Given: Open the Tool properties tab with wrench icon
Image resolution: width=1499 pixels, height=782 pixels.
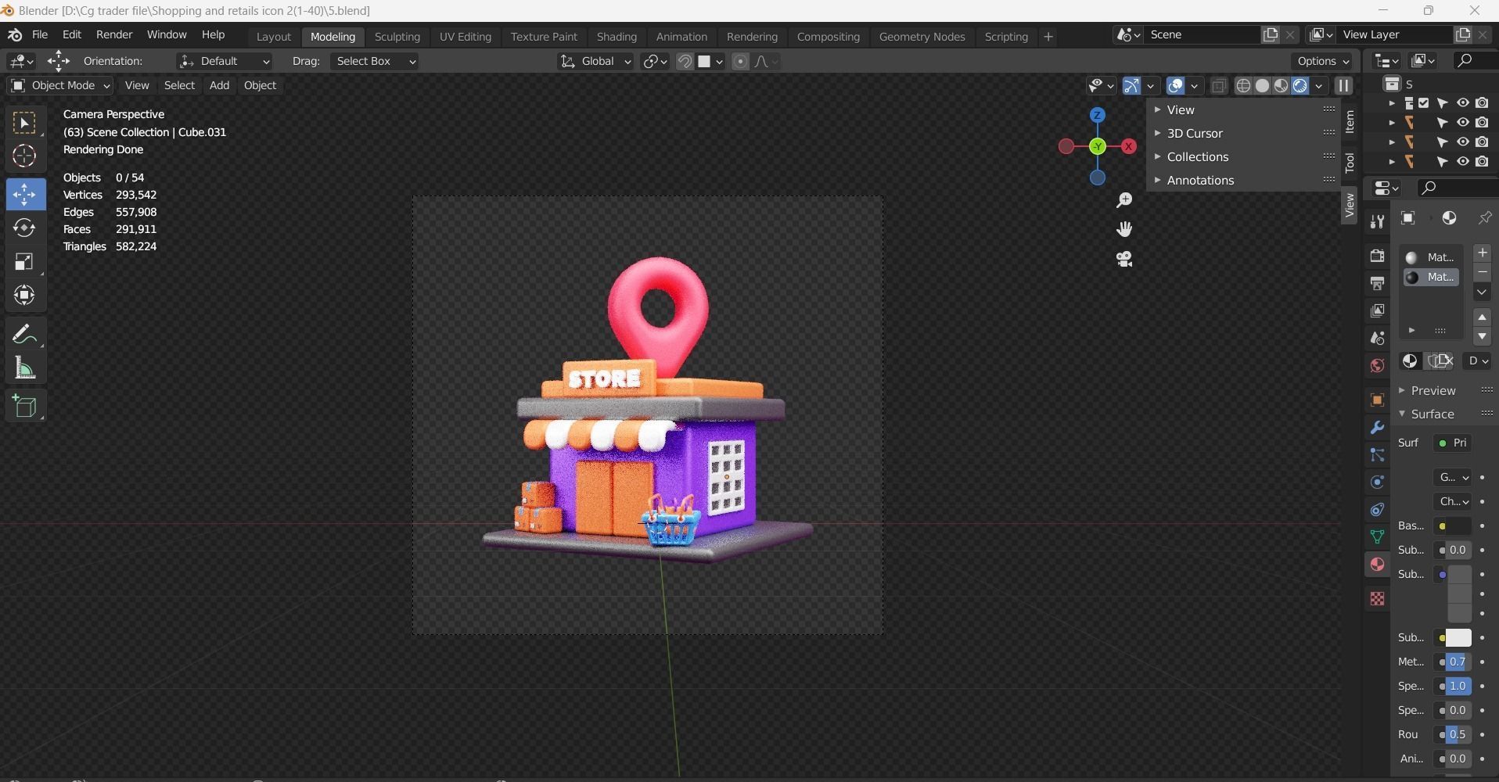Looking at the screenshot, I should 1377,221.
